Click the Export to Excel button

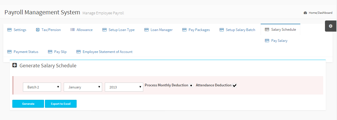click(x=60, y=104)
